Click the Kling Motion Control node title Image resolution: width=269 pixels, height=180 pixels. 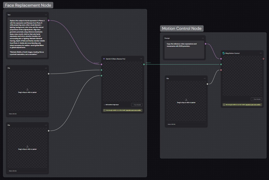(x=232, y=53)
